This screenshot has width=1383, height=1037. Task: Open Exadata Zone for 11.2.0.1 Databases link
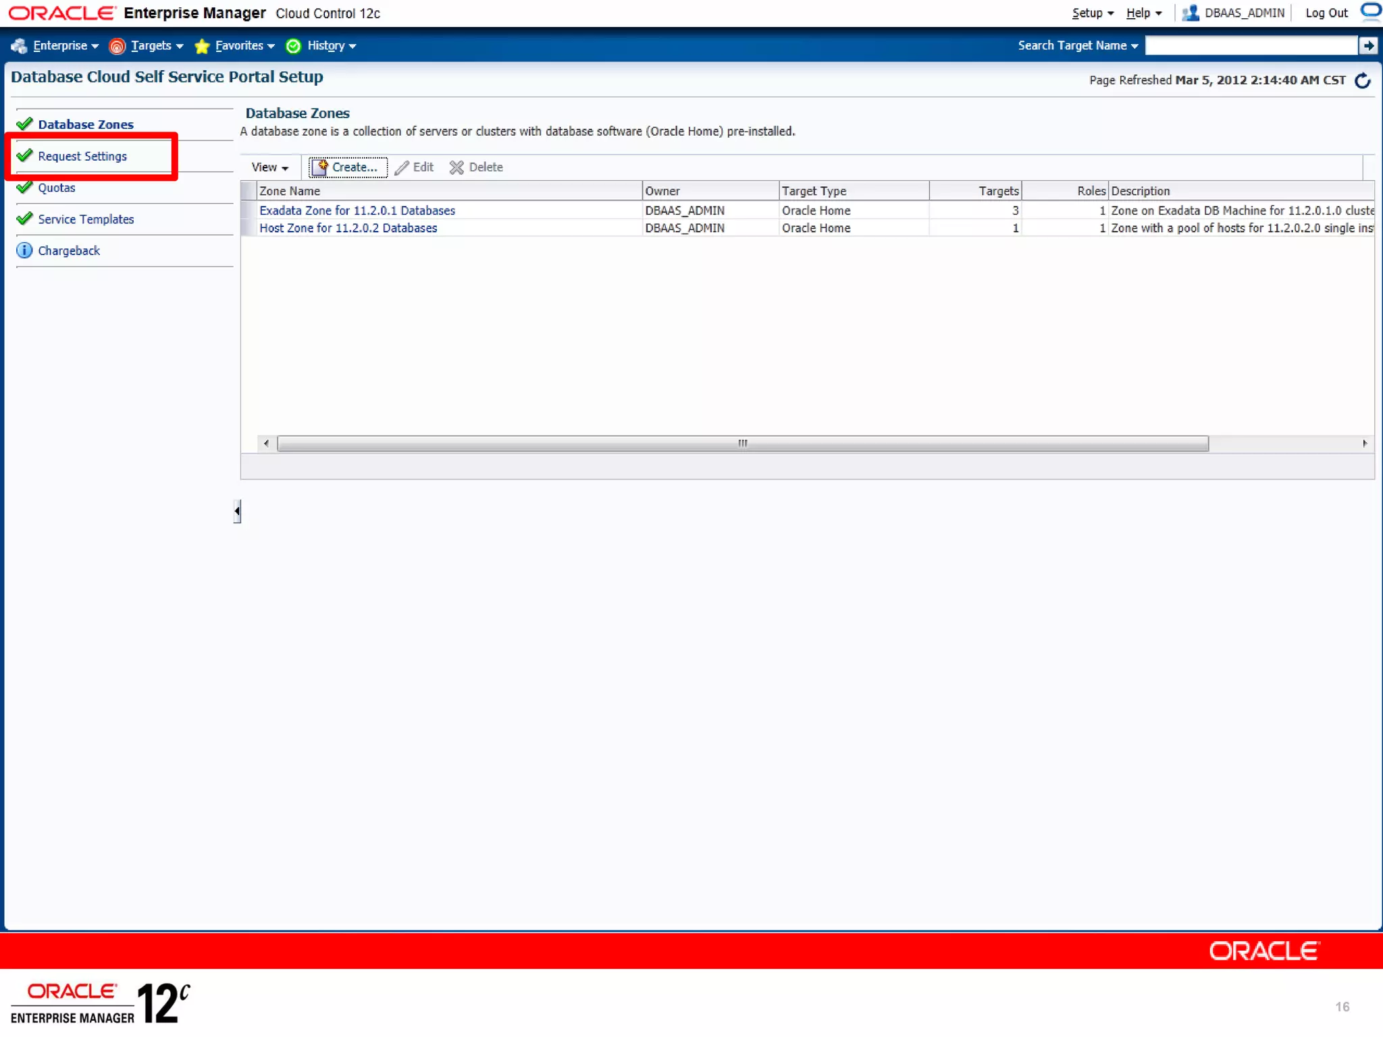pyautogui.click(x=357, y=211)
